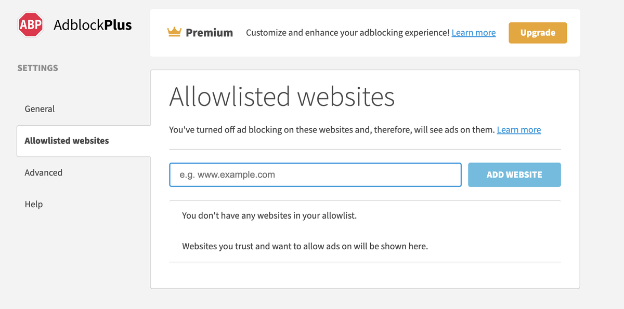Select the Allowlisted websites sidebar tab
Image resolution: width=624 pixels, height=309 pixels.
tap(84, 141)
